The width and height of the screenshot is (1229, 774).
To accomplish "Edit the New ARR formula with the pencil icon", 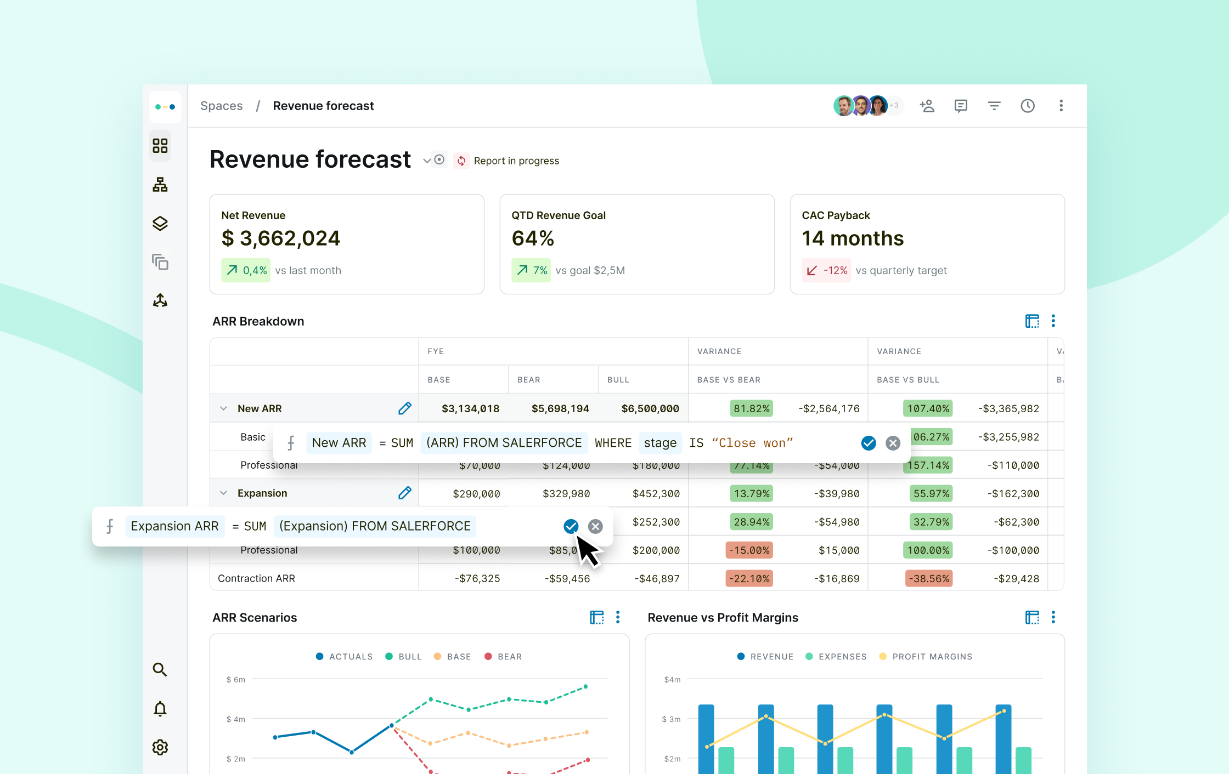I will coord(405,408).
